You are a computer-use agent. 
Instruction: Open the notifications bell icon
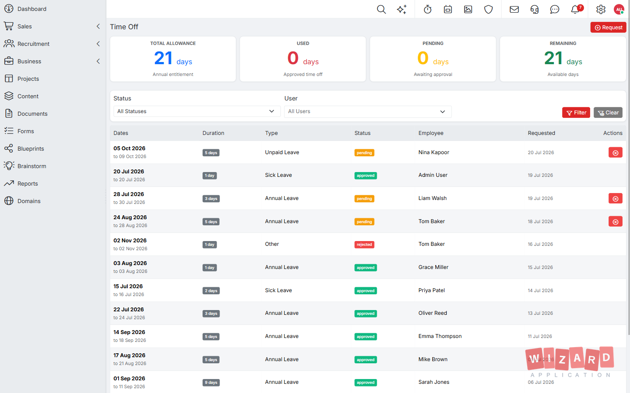pyautogui.click(x=576, y=9)
